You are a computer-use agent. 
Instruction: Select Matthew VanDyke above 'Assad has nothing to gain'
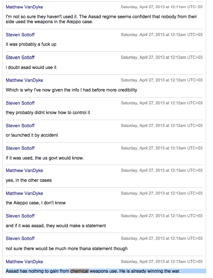point(24,262)
